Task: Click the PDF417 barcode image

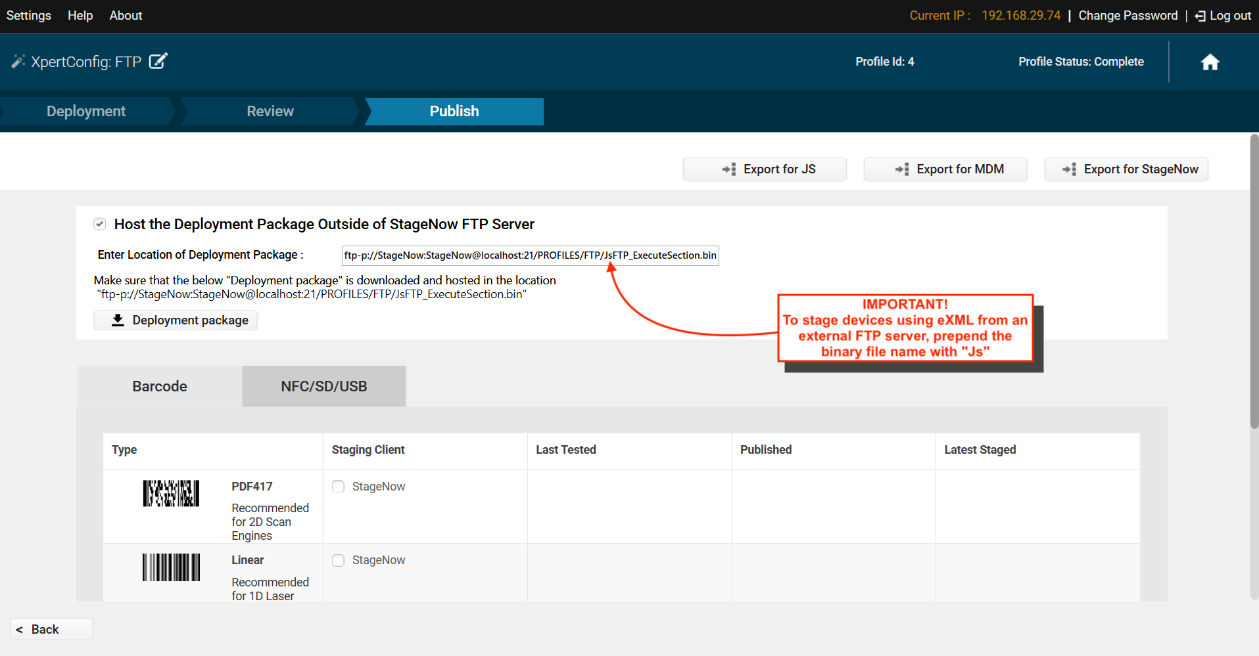Action: point(171,493)
